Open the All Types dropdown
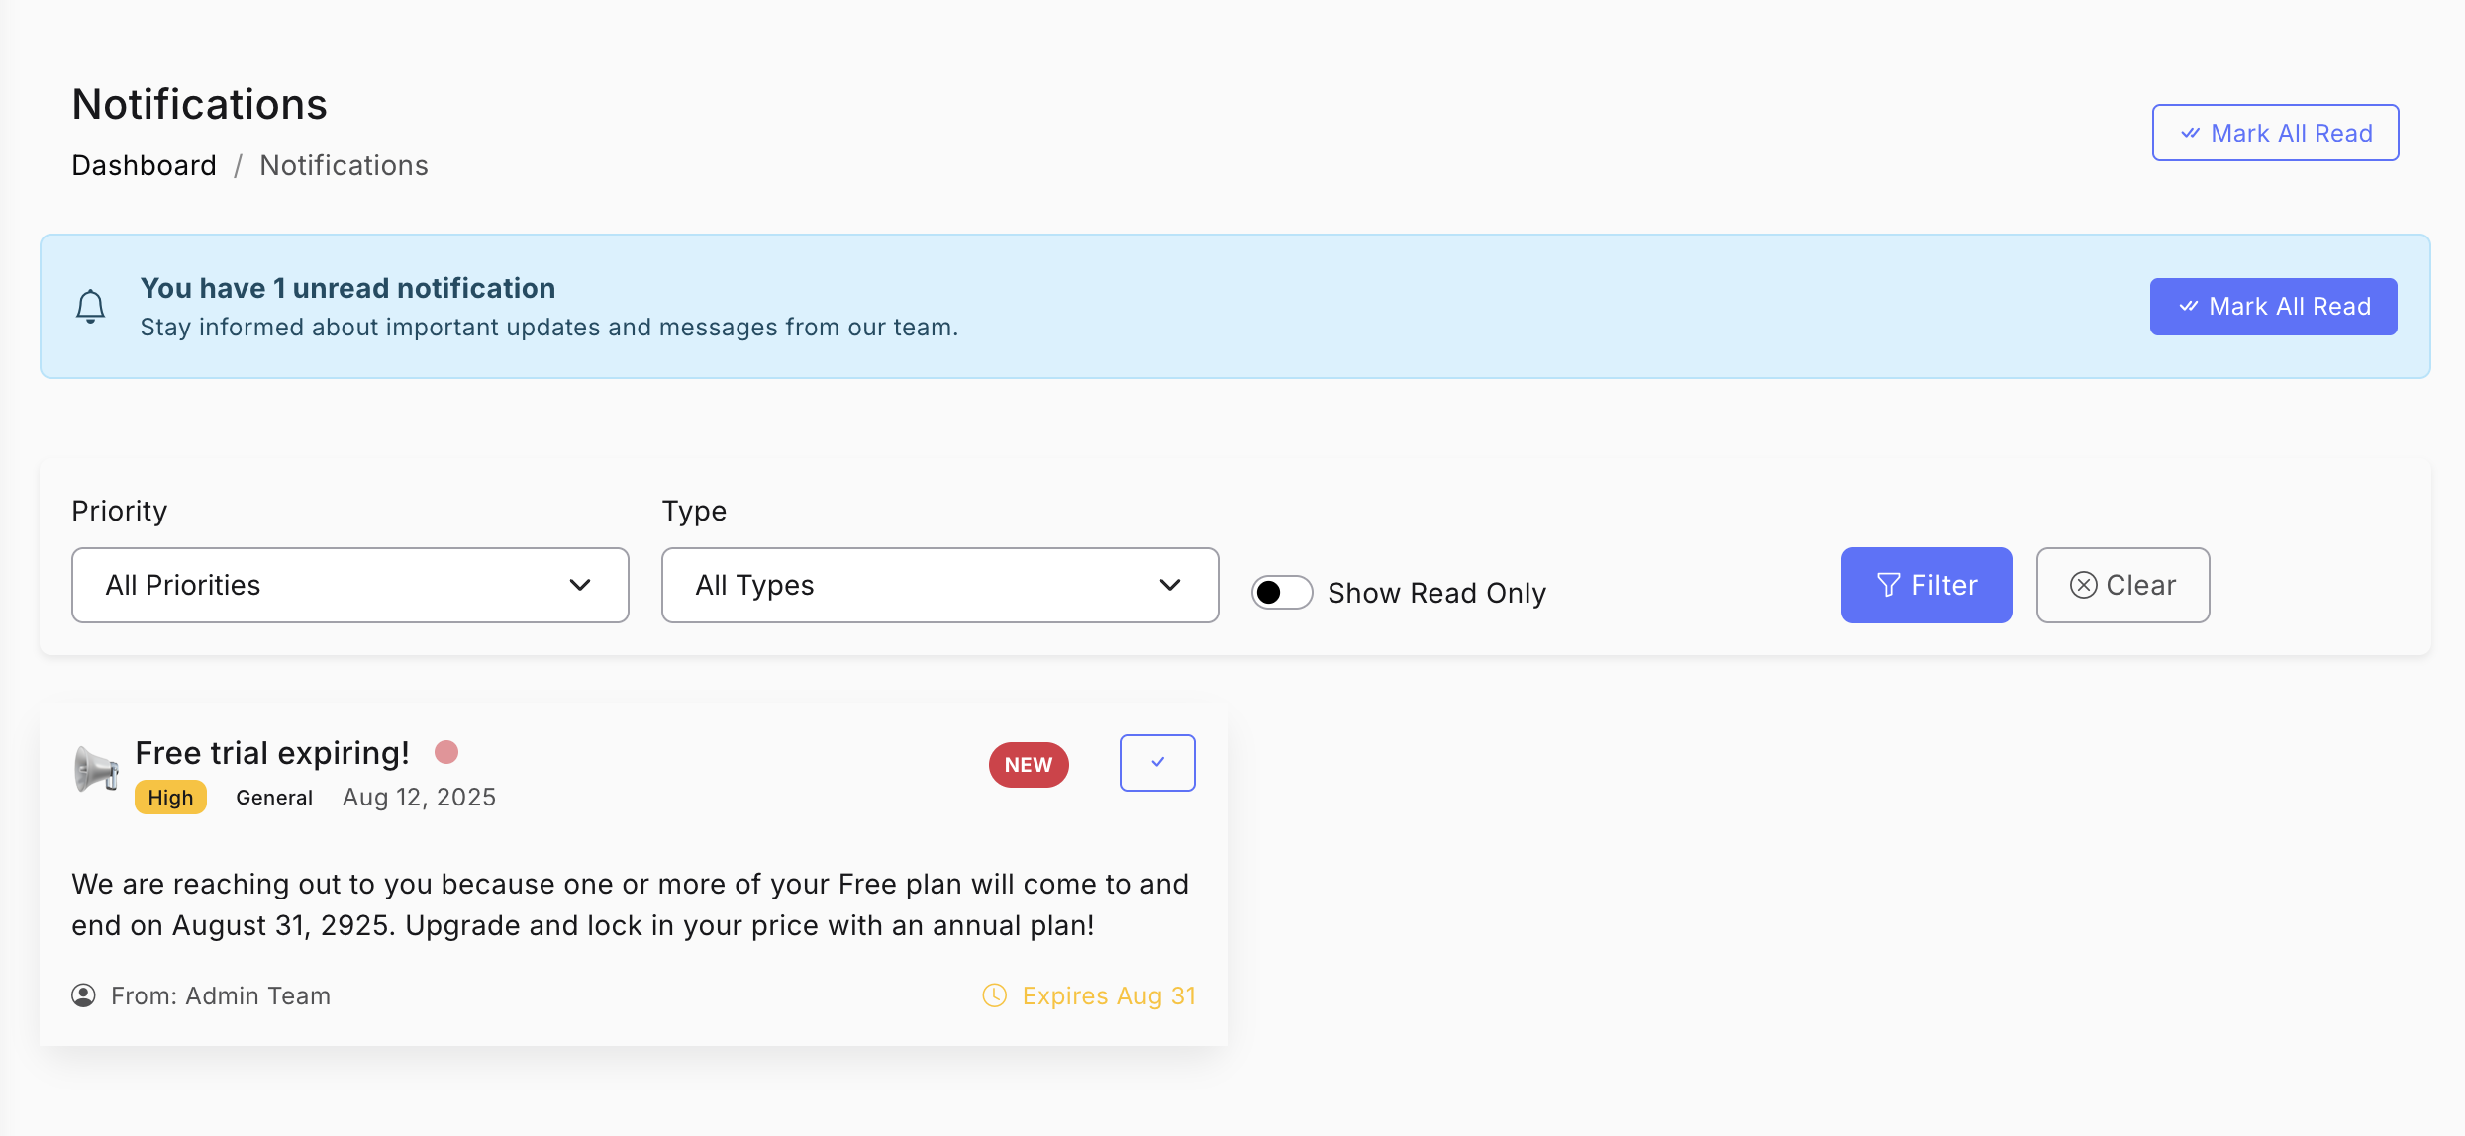 tap(938, 586)
